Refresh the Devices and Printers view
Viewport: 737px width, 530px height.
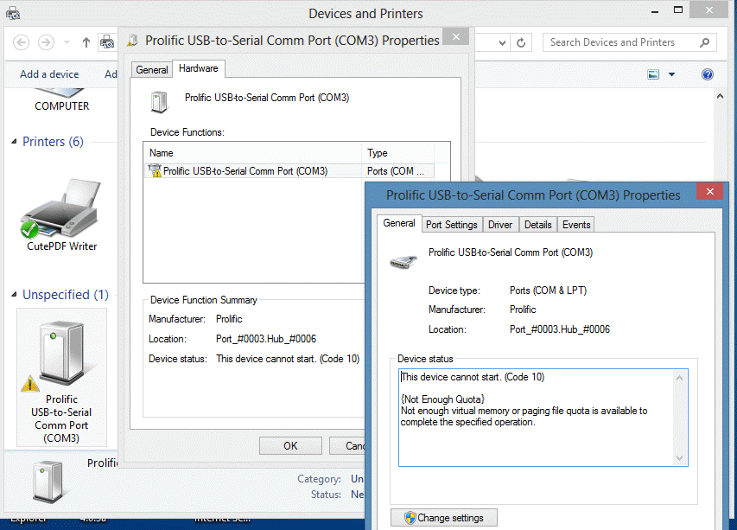coord(521,43)
